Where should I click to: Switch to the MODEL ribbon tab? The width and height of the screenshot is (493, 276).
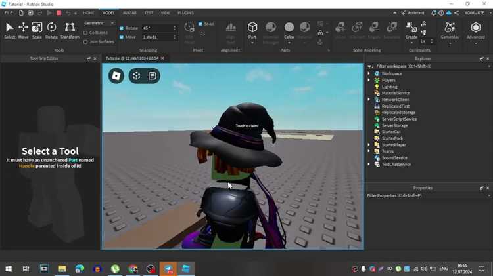(108, 13)
